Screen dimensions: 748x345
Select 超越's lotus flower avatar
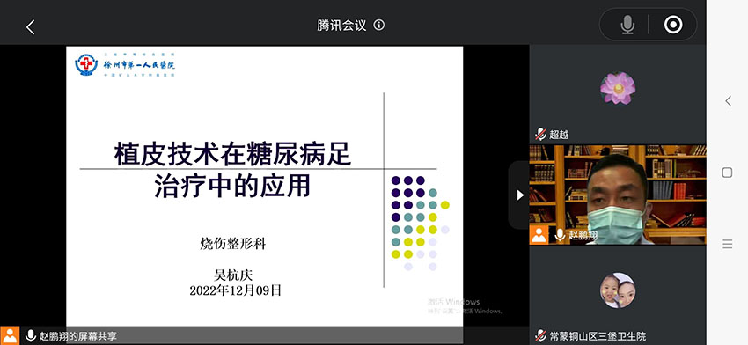(x=618, y=88)
